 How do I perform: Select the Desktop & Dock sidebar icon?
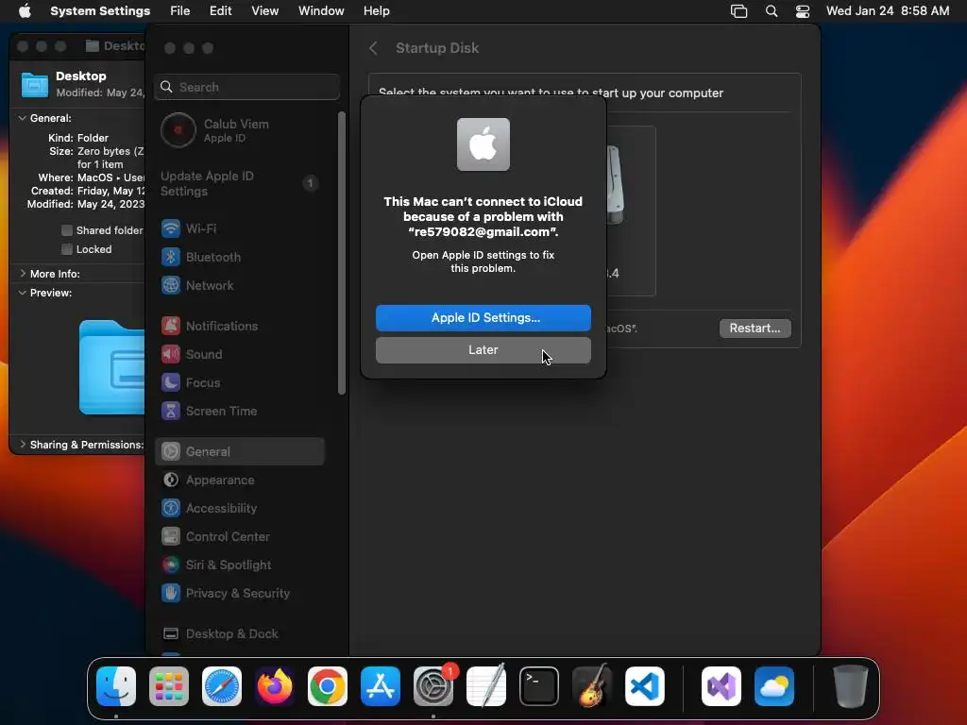pos(171,633)
